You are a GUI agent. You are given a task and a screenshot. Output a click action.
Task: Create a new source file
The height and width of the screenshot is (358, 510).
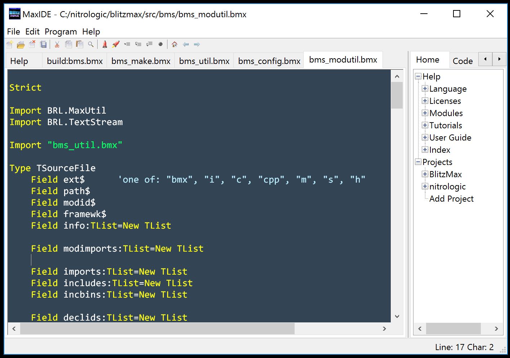[x=9, y=44]
